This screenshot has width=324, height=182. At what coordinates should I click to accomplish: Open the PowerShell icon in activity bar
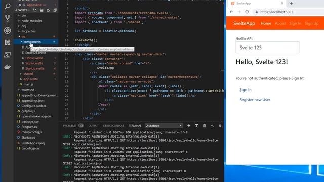tap(8, 55)
